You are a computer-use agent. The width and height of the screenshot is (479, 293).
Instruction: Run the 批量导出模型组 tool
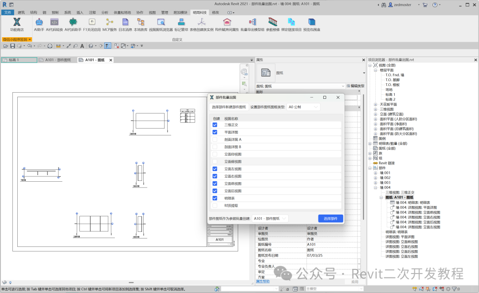252,24
